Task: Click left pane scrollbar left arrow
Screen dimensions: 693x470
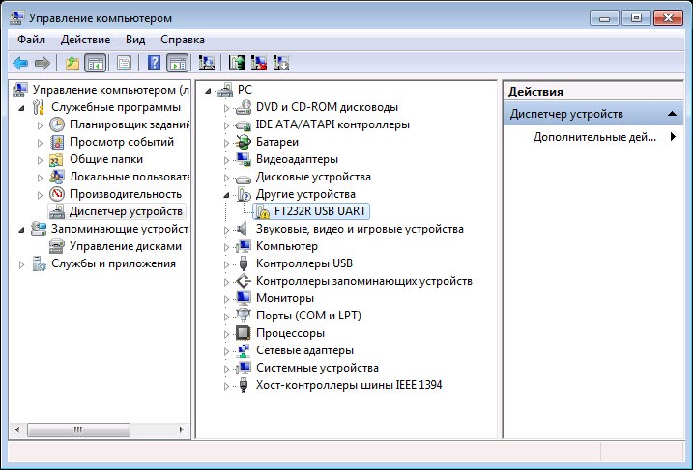Action: [16, 429]
